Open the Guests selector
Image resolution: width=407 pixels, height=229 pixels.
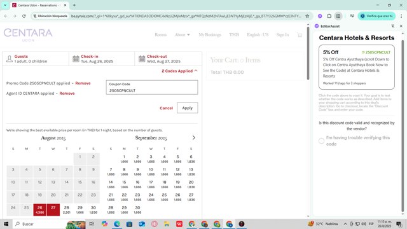tap(36, 59)
